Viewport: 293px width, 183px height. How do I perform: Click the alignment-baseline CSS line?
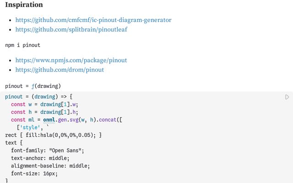tap(50, 166)
